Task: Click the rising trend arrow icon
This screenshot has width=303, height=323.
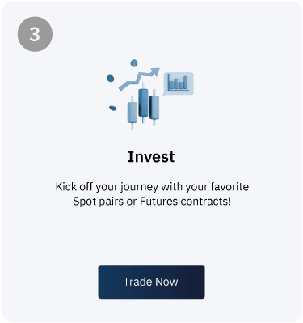Action: pyautogui.click(x=139, y=79)
